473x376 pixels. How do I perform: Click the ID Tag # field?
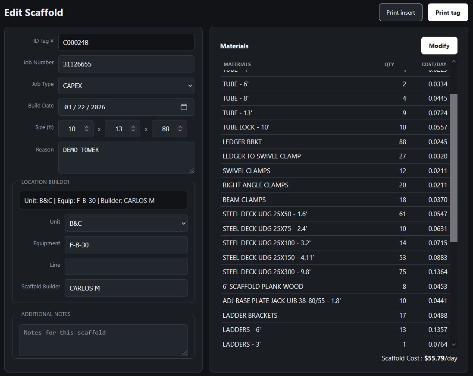pos(126,42)
